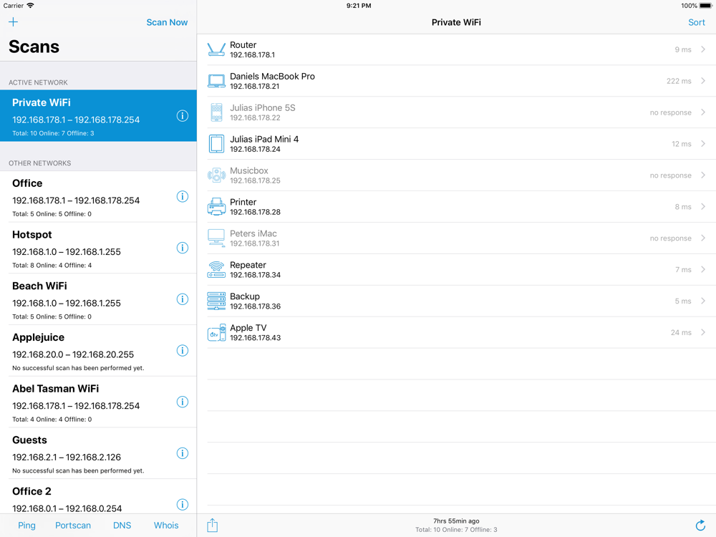
Task: Click IP address 192.168.178.43
Action: (256, 338)
